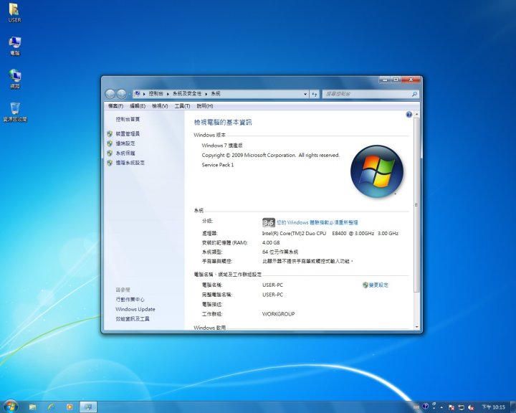Open the language bar options arrow

click(434, 409)
